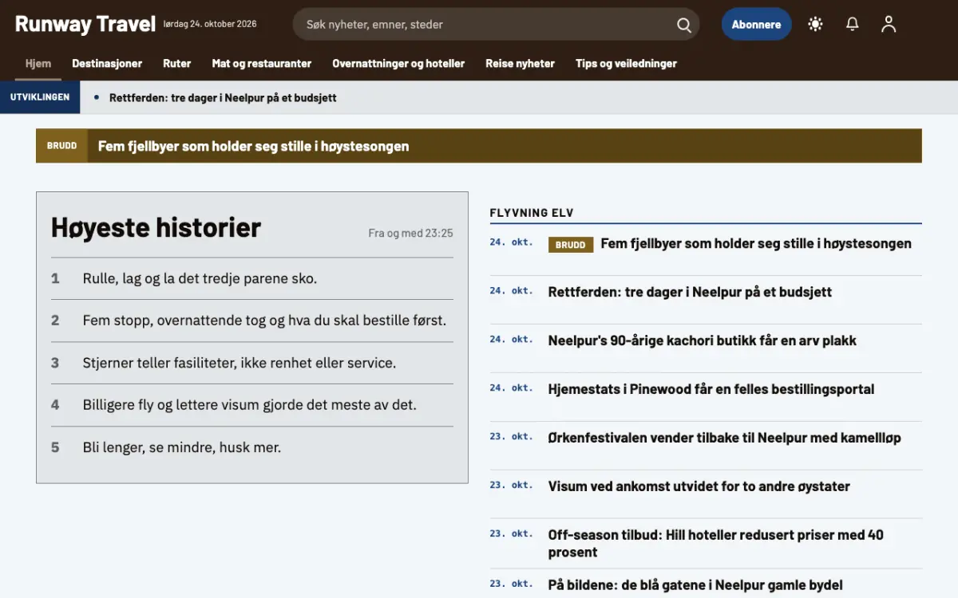
Task: Open story Hjemestats i Pinewood bestillingsportal
Action: coord(711,389)
